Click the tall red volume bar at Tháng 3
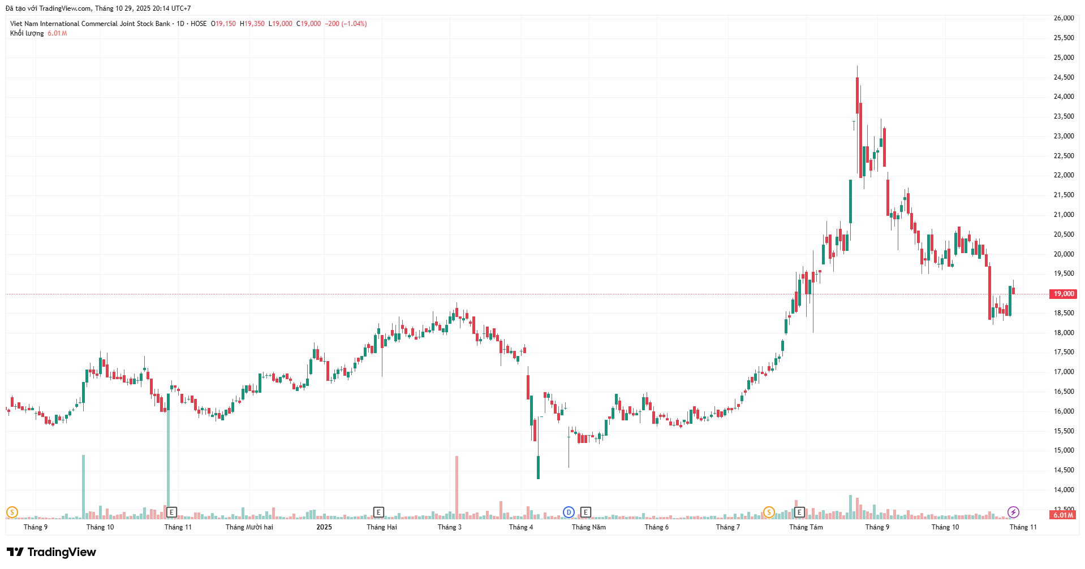Viewport: 1085px width, 569px height. (x=457, y=486)
